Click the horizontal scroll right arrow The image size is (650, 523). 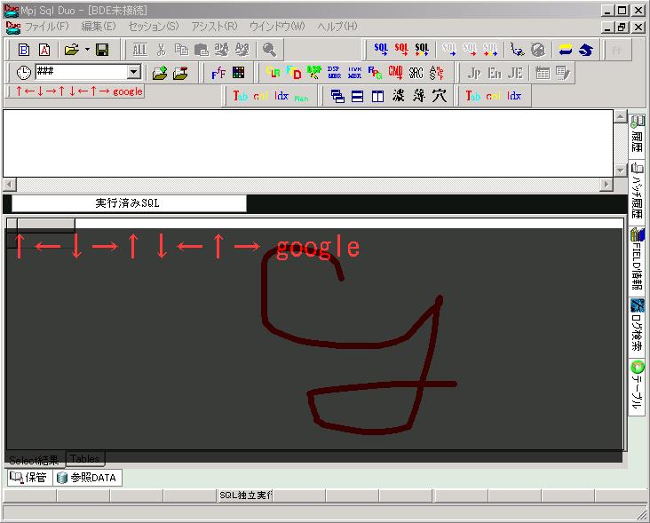tap(606, 184)
